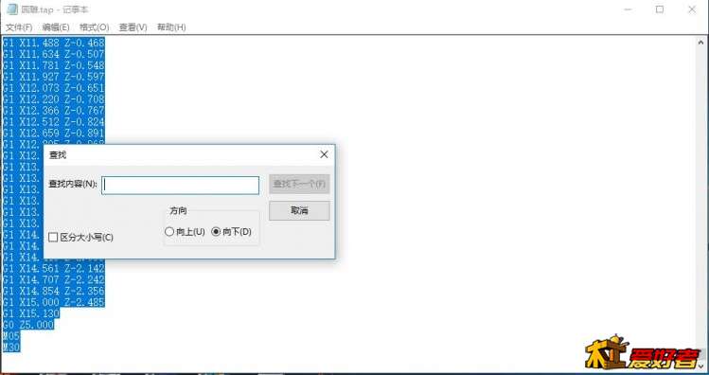Click line G1 X12.659 Z-0.891
The image size is (709, 375).
click(x=53, y=134)
